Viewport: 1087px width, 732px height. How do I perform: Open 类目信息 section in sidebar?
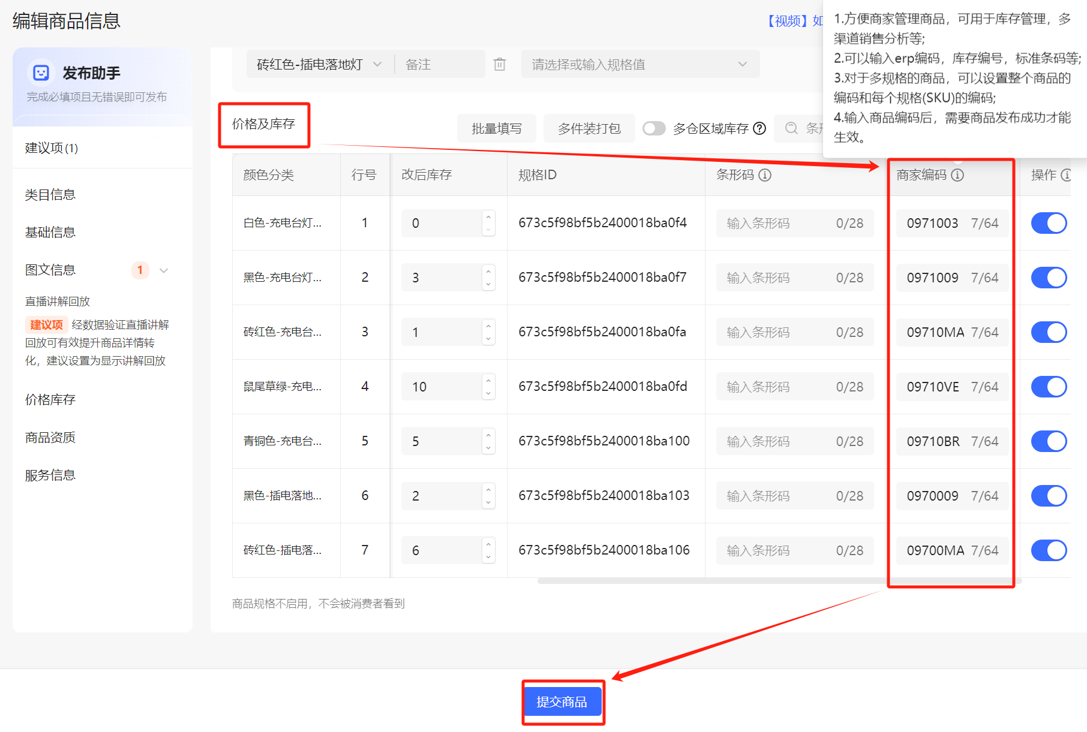(x=50, y=195)
